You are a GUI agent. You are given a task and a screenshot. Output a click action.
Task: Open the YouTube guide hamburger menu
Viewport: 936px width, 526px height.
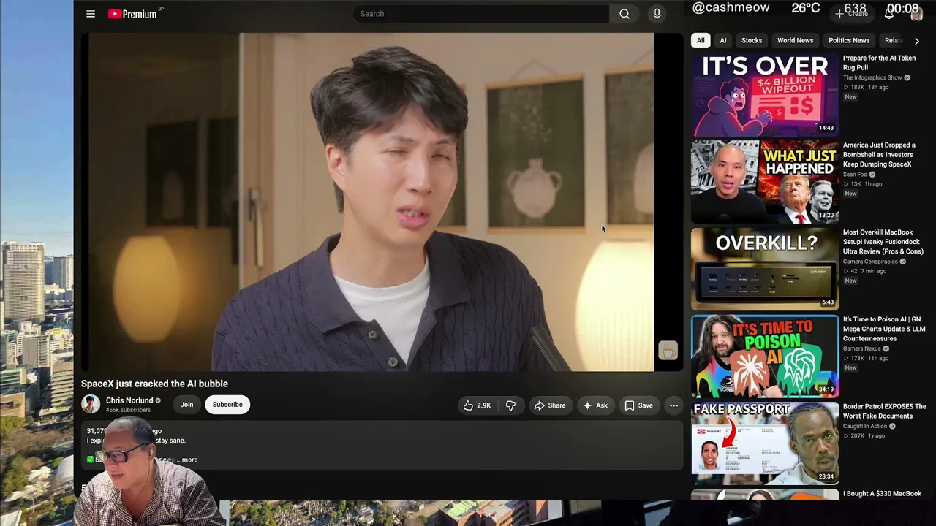(91, 14)
